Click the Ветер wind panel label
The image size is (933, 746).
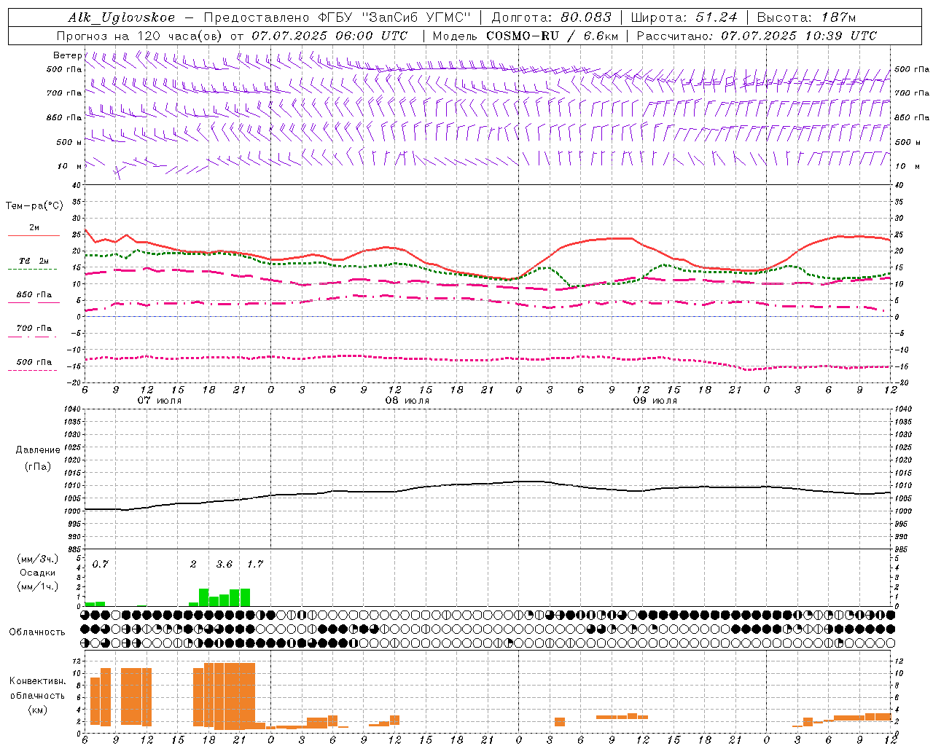click(x=67, y=55)
